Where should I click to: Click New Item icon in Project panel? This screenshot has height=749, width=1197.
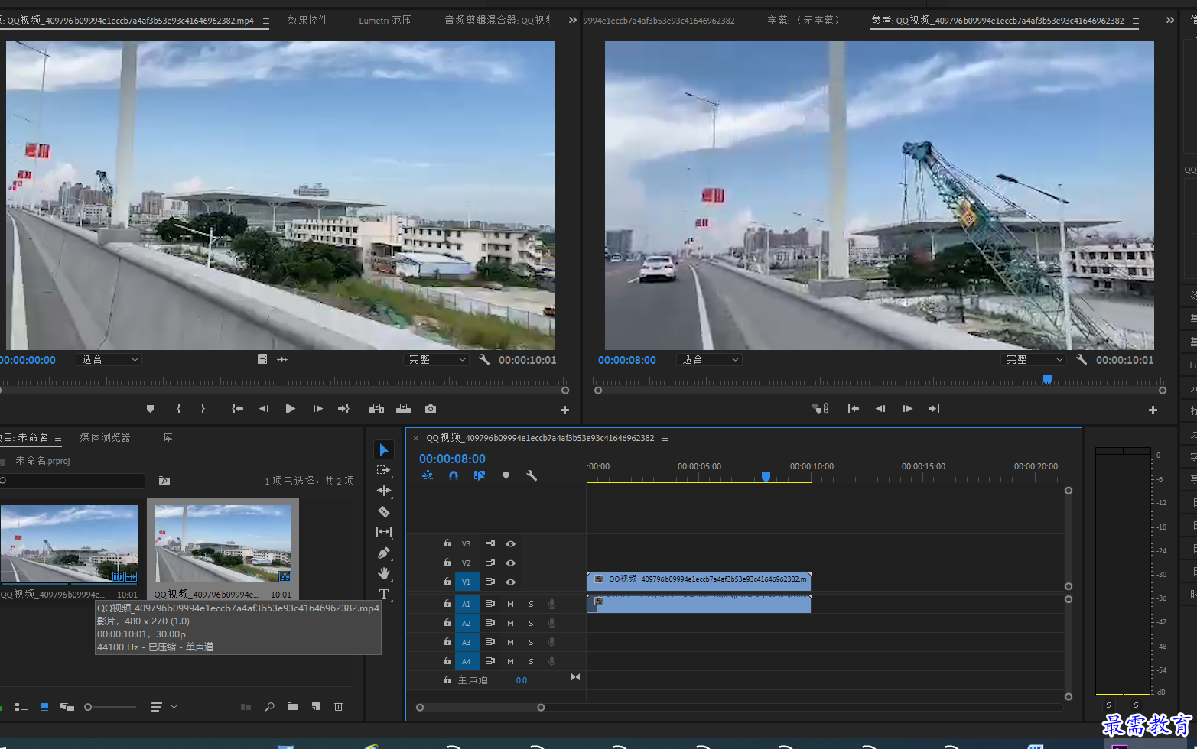pos(315,707)
